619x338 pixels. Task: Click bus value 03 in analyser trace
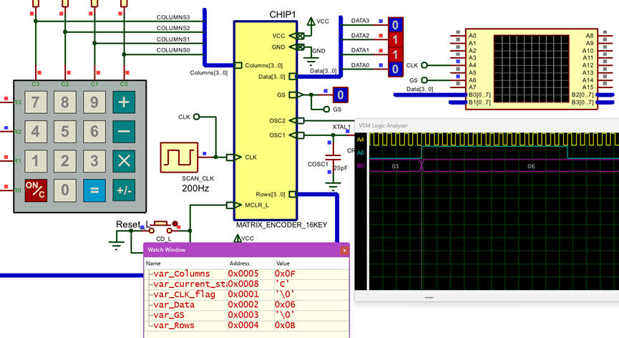[395, 166]
